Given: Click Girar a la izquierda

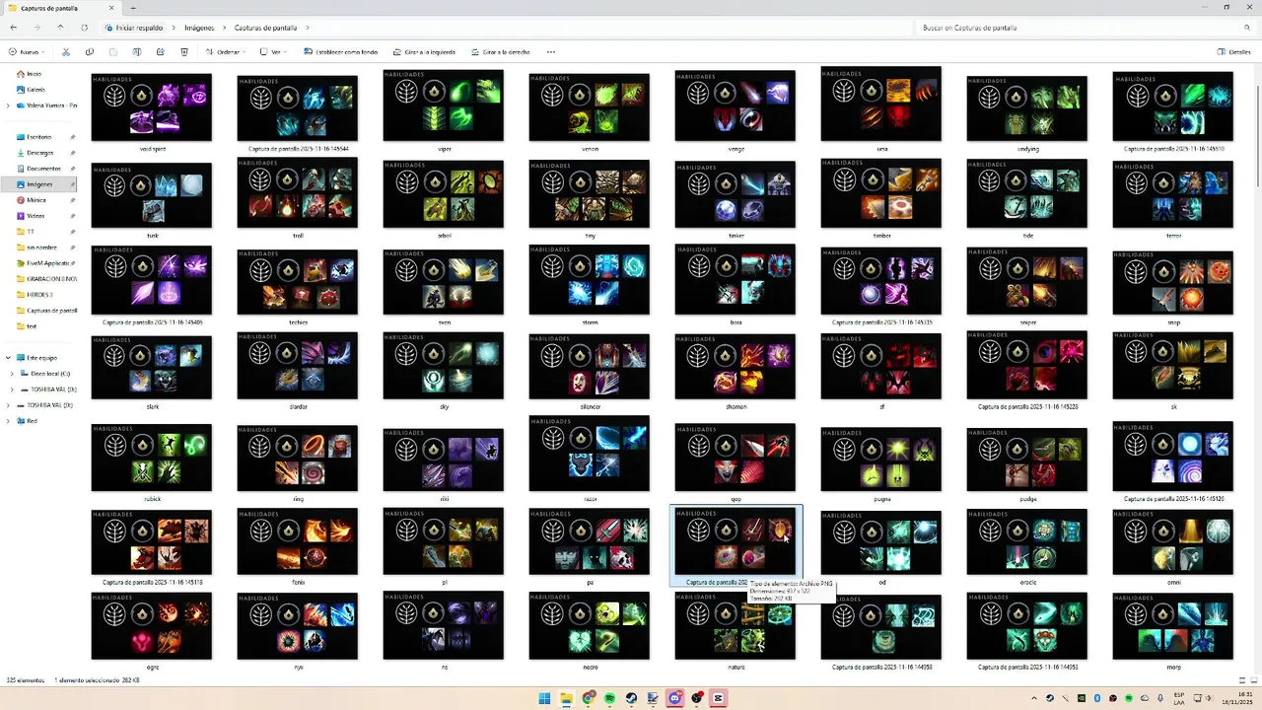Looking at the screenshot, I should click(424, 52).
